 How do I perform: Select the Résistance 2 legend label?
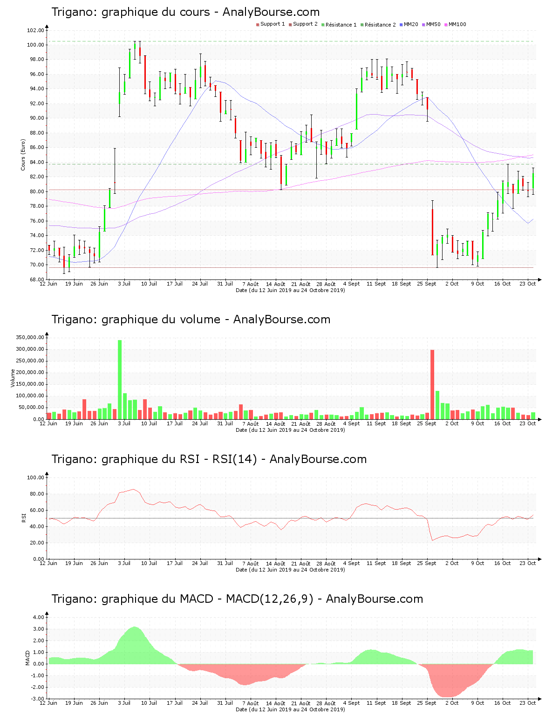(x=380, y=25)
